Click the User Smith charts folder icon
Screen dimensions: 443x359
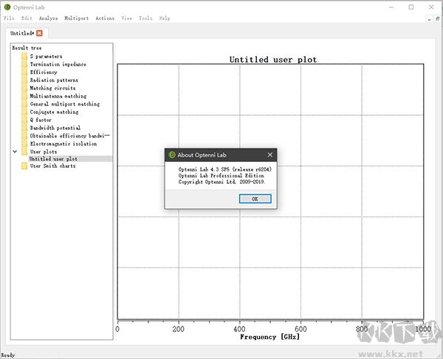24,166
